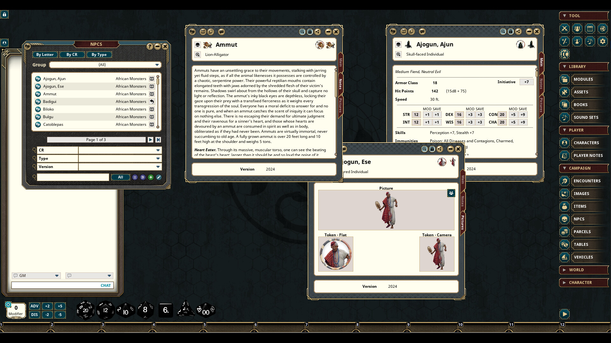Switch to the By CR tab

pyautogui.click(x=72, y=55)
